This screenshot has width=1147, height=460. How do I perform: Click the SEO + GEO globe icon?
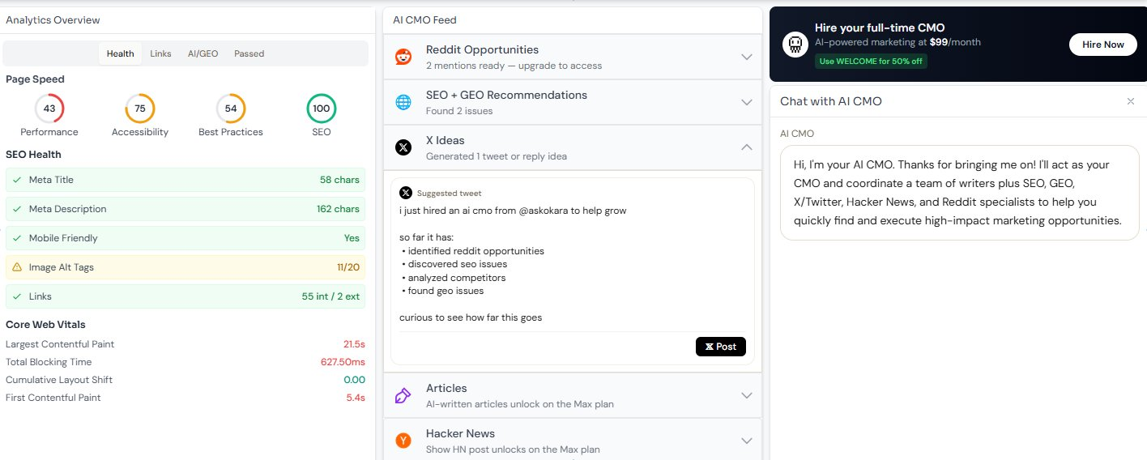click(403, 102)
